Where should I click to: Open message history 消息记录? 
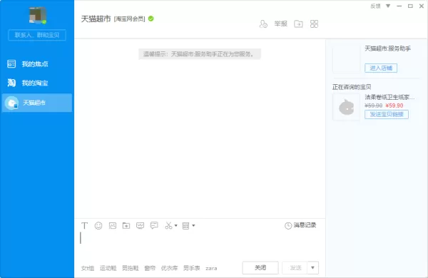pyautogui.click(x=300, y=225)
